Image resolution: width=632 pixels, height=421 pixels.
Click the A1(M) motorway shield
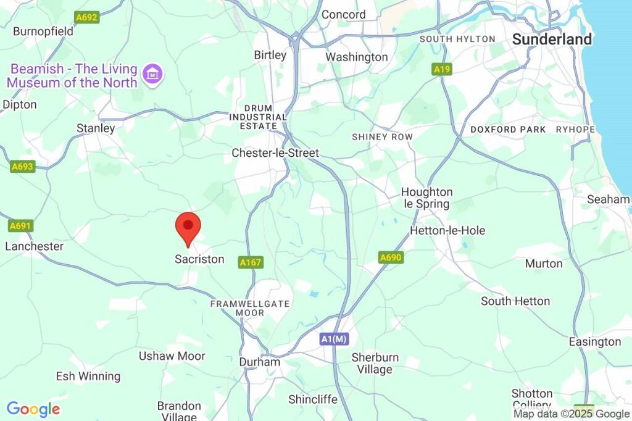[x=334, y=339]
